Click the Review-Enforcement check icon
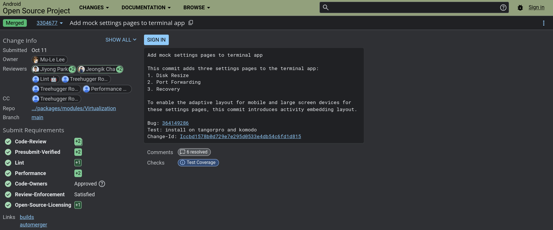 (8, 195)
